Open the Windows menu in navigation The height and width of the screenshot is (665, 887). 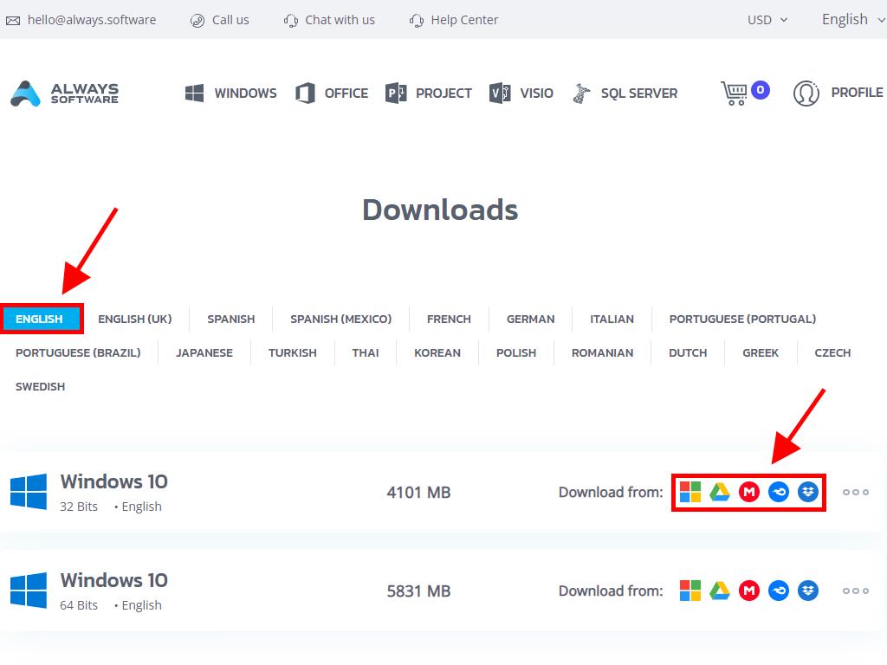[231, 93]
